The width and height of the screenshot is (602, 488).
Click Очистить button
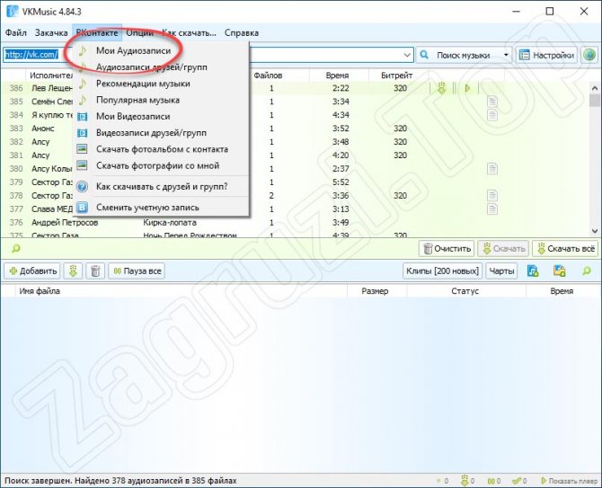[x=447, y=249]
